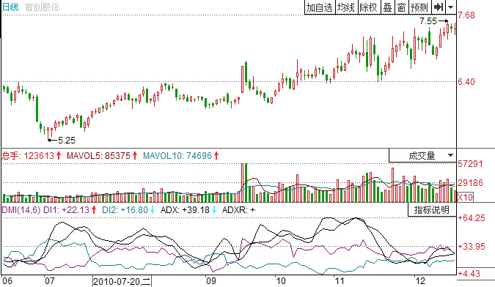The width and height of the screenshot is (495, 287).
Task: Click the red up arrow next to 总手
Action: 59,156
